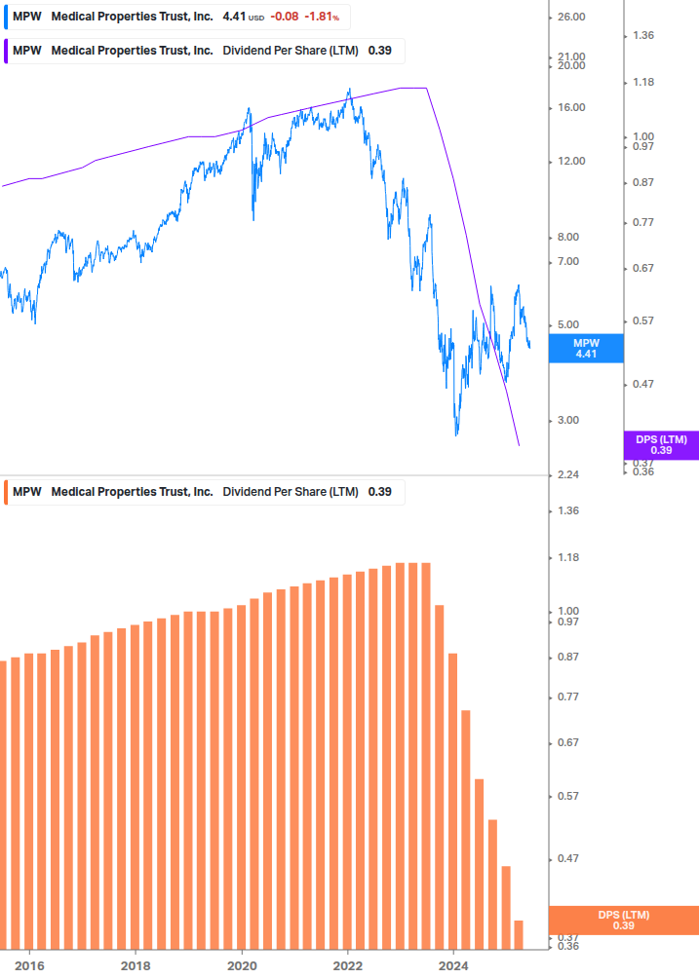The height and width of the screenshot is (979, 699).
Task: Click 1.18 on upper chart's DPS axis
Action: [643, 83]
